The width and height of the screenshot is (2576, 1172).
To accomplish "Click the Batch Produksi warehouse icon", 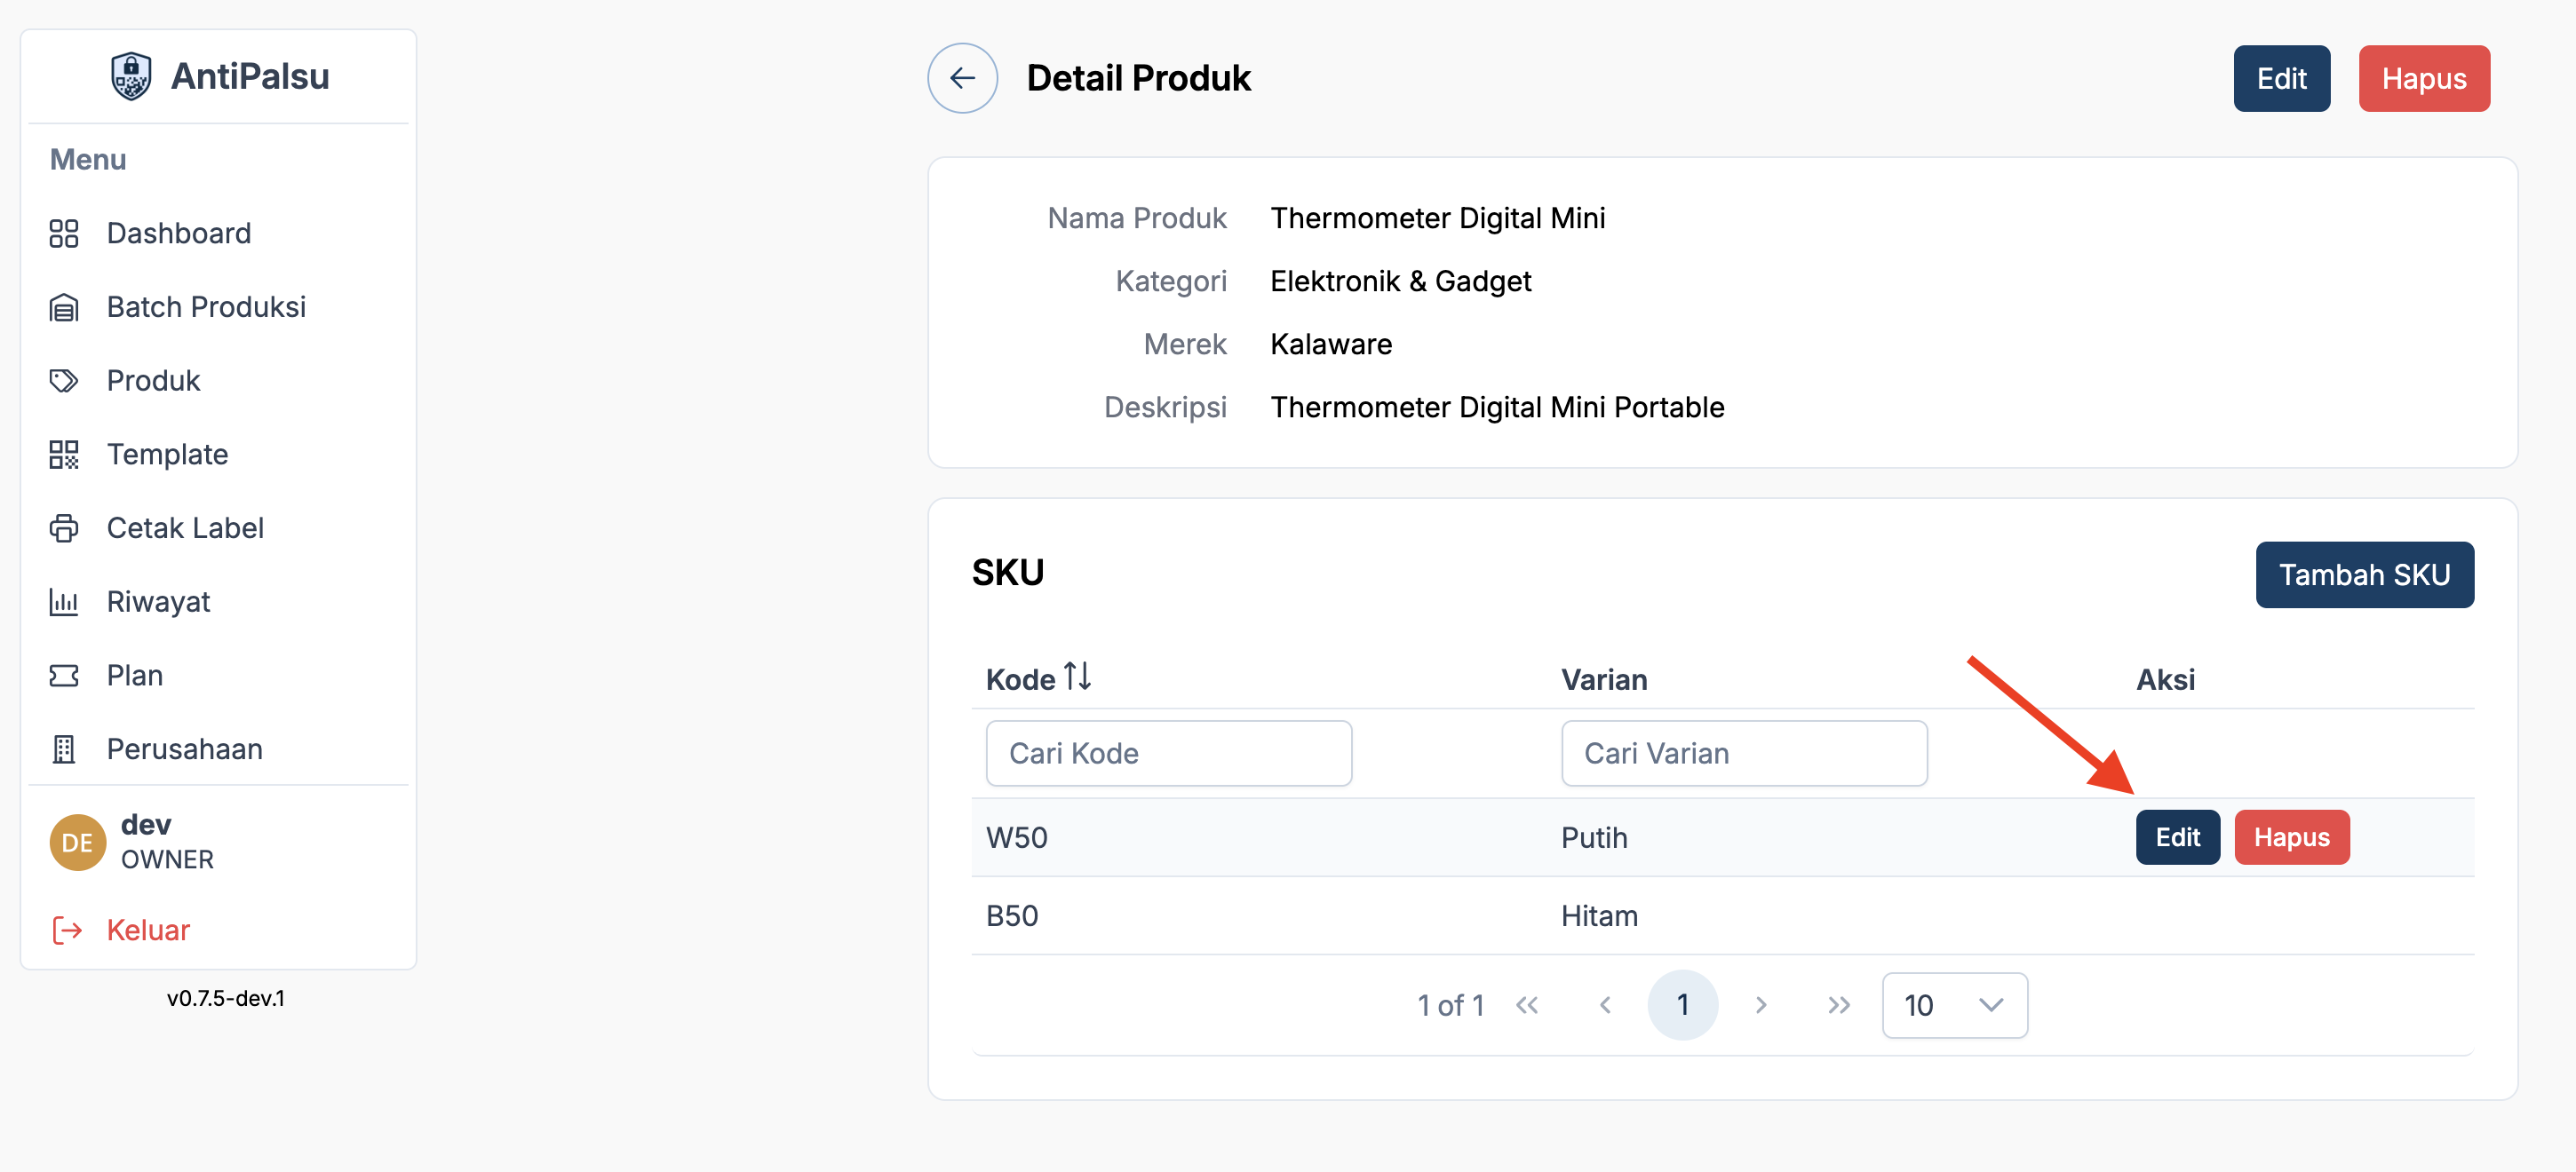I will [x=64, y=306].
